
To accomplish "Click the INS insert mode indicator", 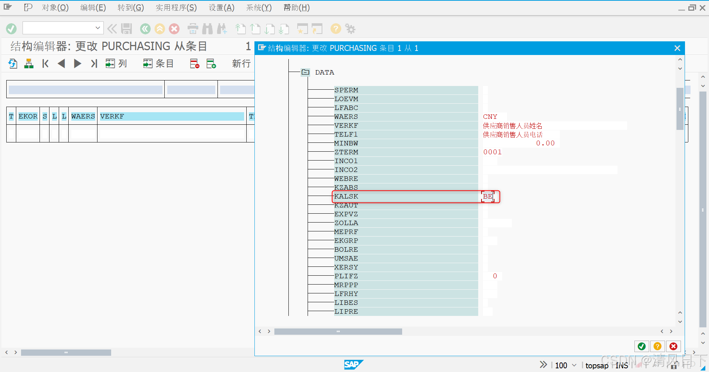I will 622,365.
